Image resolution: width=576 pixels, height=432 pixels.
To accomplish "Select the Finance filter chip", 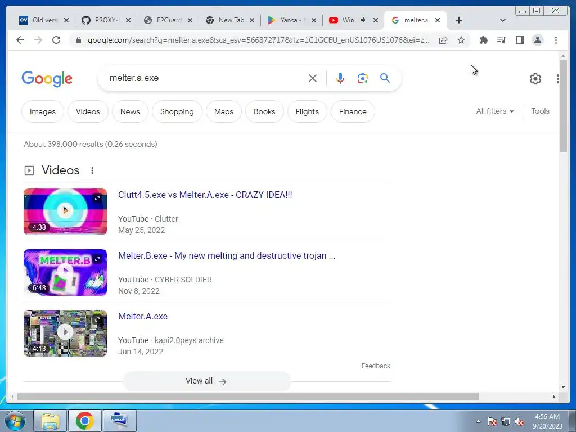I will (x=353, y=111).
